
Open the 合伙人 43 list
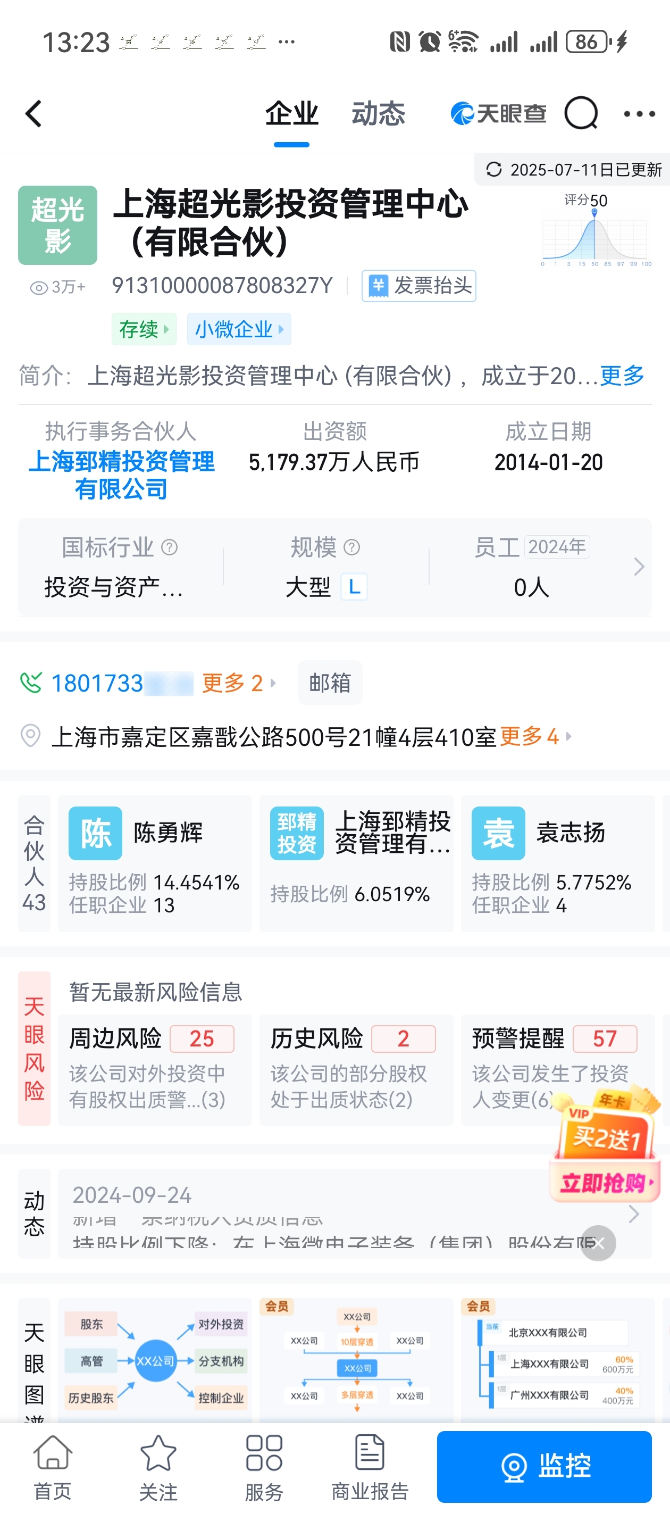pos(34,863)
